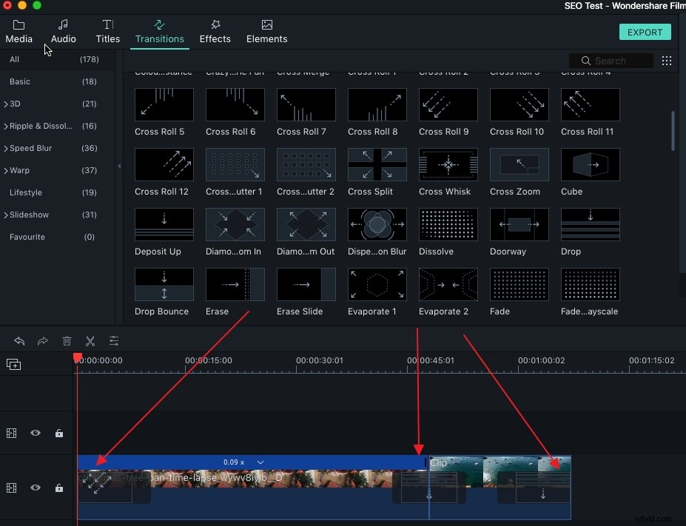Click the add new track icon
The image size is (686, 526).
pos(12,364)
